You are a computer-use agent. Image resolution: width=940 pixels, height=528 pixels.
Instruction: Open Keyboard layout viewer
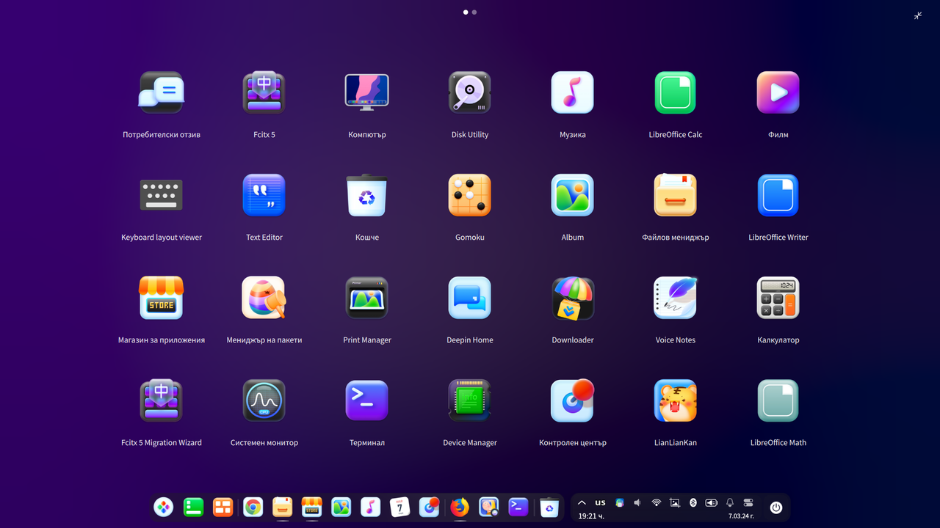pyautogui.click(x=162, y=195)
